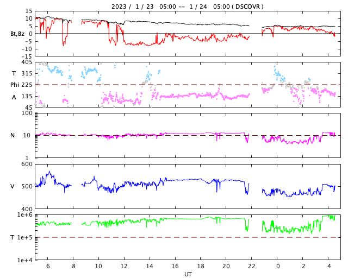Image resolution: width=348 pixels, height=278 pixels.
Task: Click the '500' tick on velocity axis
Action: 27,186
